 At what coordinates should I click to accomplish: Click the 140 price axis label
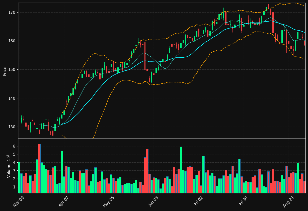click(12, 98)
